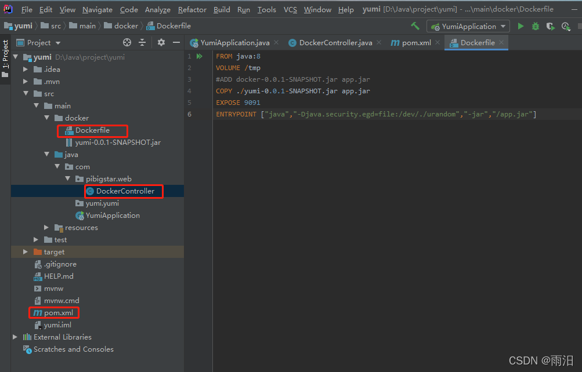Open the VCS menu
This screenshot has height=372, width=582.
(290, 10)
